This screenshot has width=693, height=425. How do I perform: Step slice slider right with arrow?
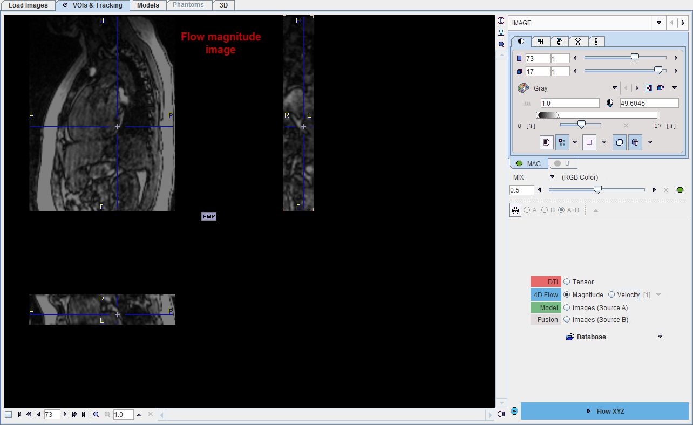point(675,58)
